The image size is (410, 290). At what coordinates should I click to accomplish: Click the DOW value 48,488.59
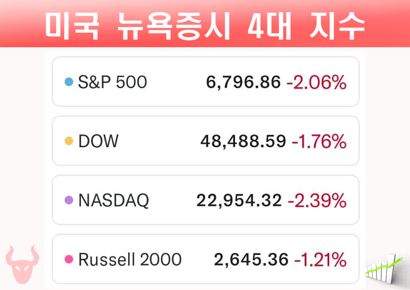tap(243, 141)
